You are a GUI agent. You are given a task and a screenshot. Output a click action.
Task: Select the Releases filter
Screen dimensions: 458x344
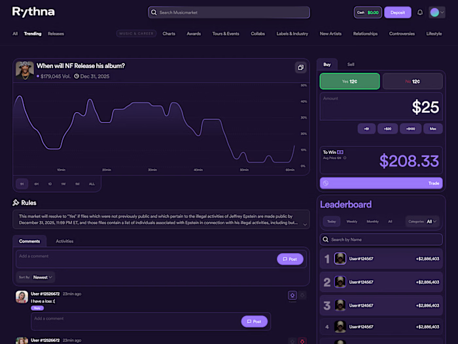[x=56, y=33]
